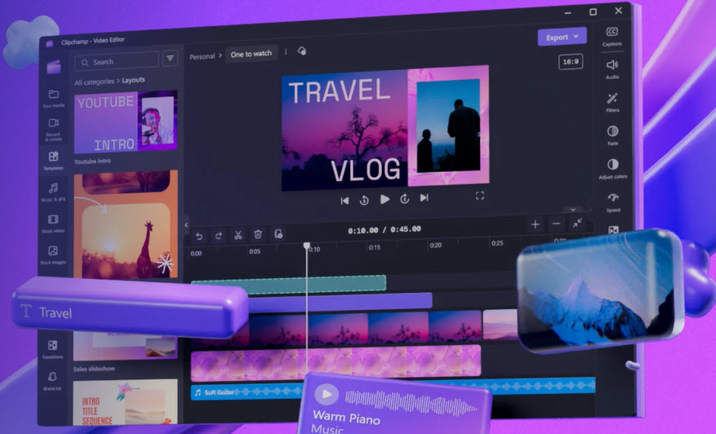Open the Your media sidebar section
Image resolution: width=716 pixels, height=434 pixels.
(x=53, y=98)
